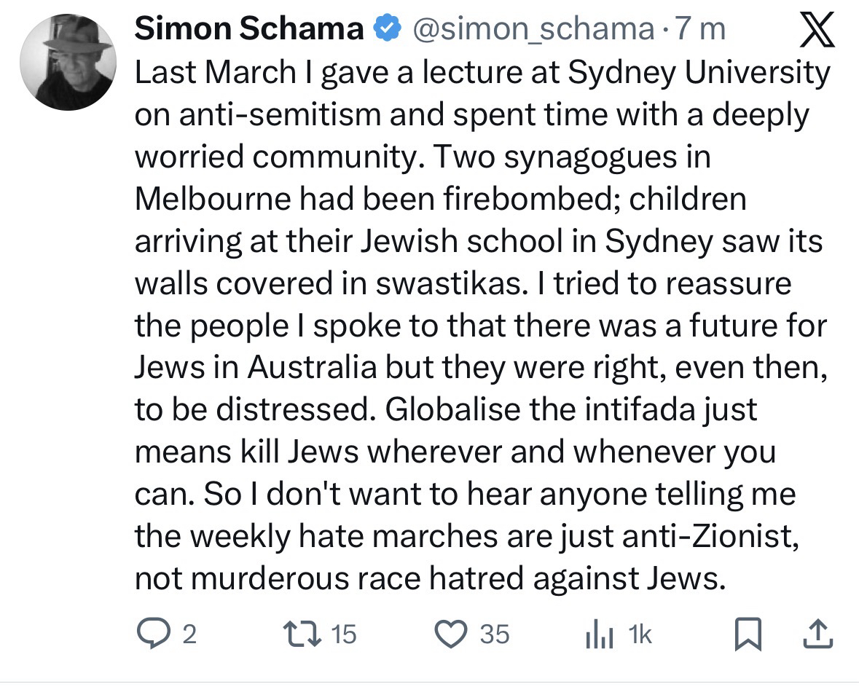Open the Simon Schama display name link
859x692 pixels.
coord(250,29)
